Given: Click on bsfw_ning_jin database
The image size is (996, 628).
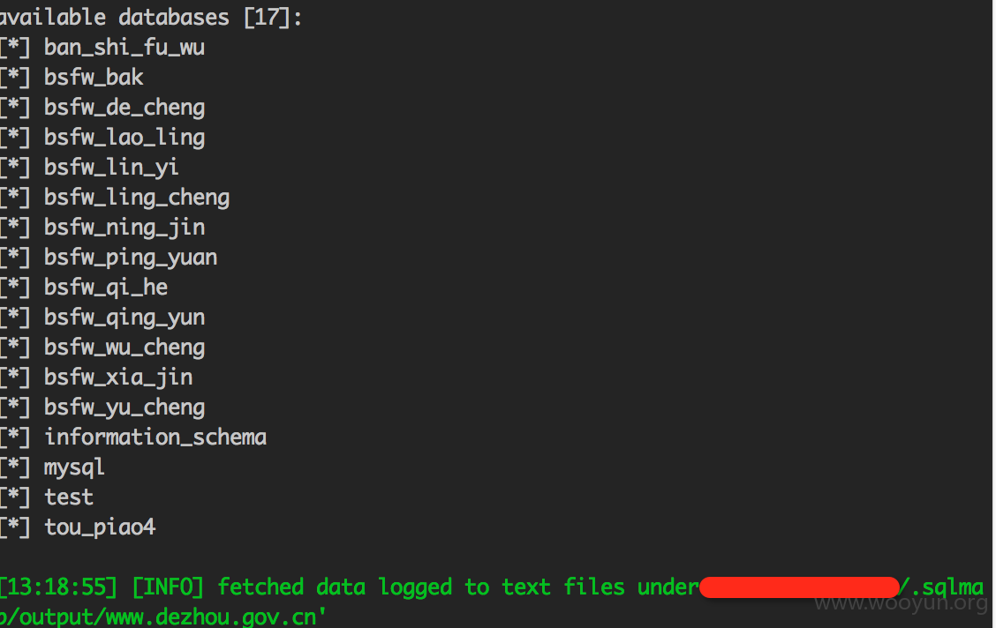Looking at the screenshot, I should (124, 228).
